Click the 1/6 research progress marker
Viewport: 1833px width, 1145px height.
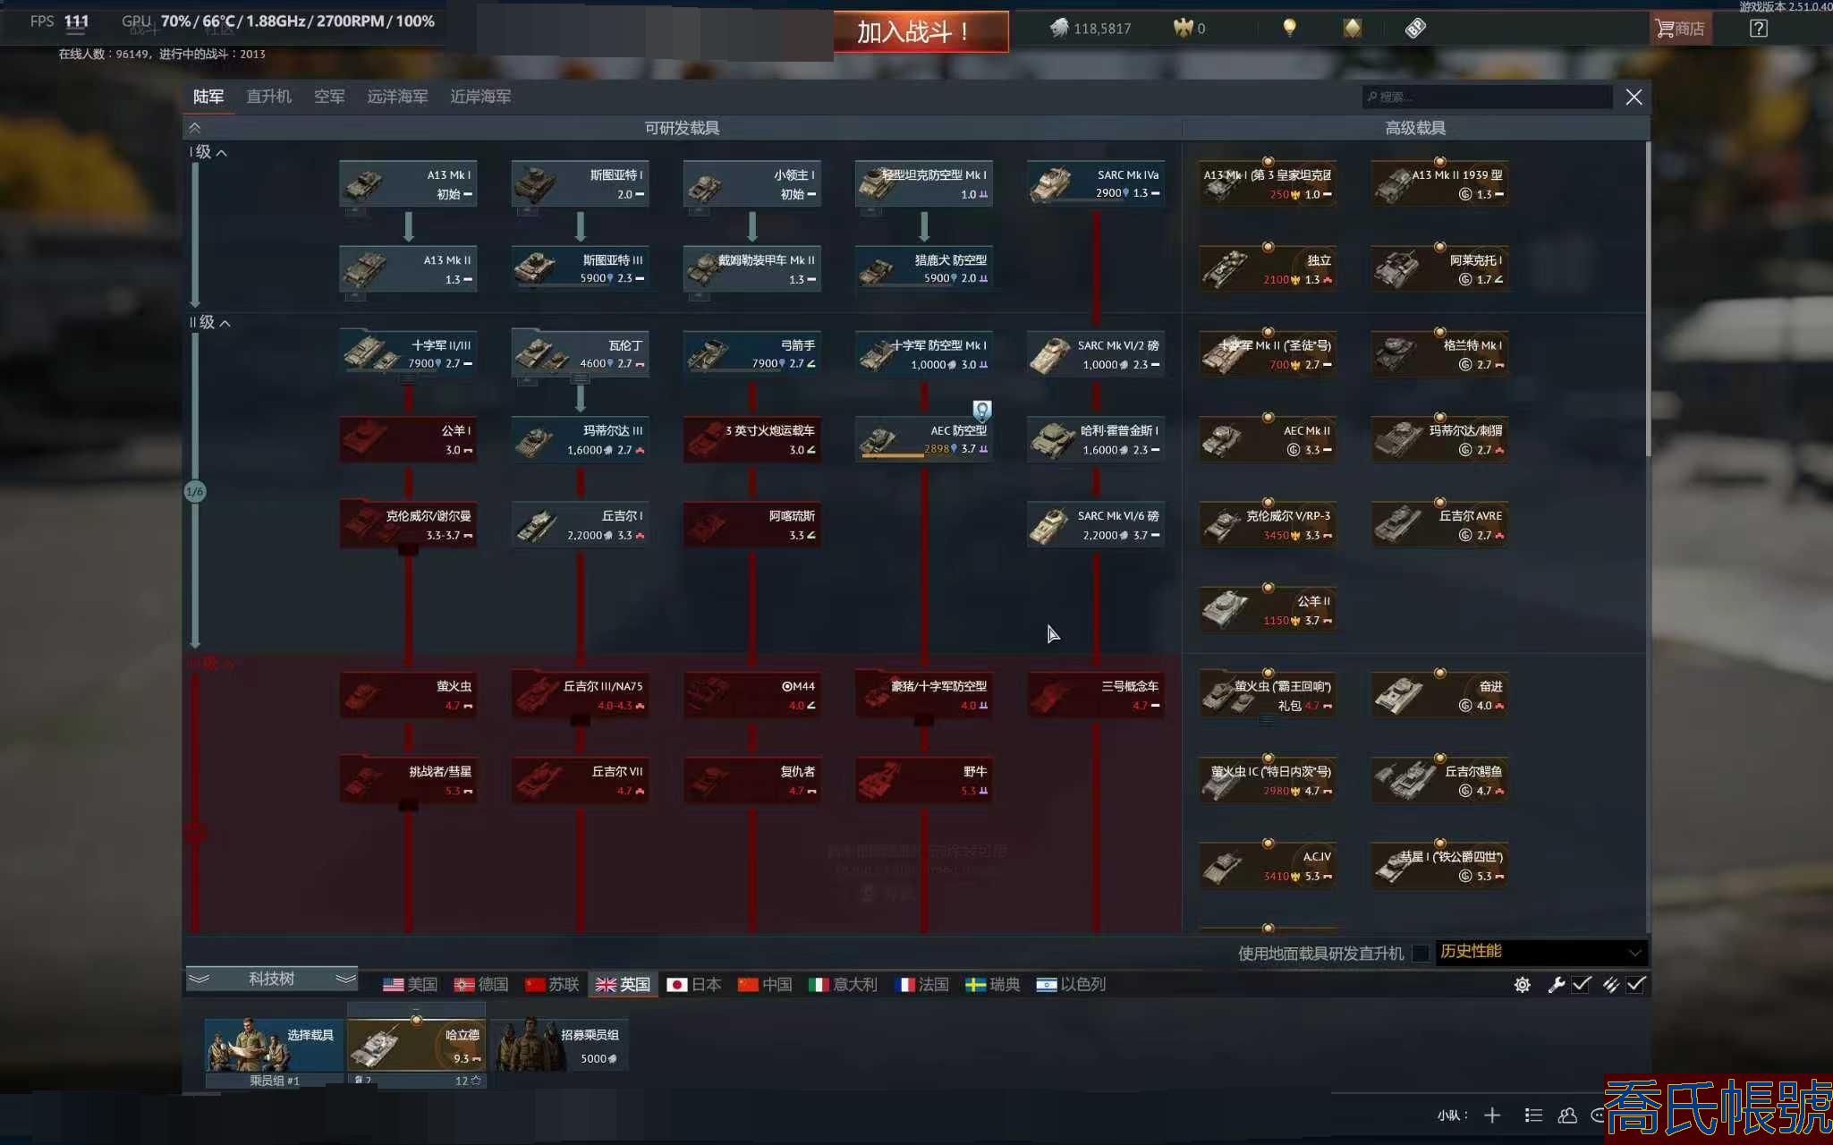pos(194,491)
